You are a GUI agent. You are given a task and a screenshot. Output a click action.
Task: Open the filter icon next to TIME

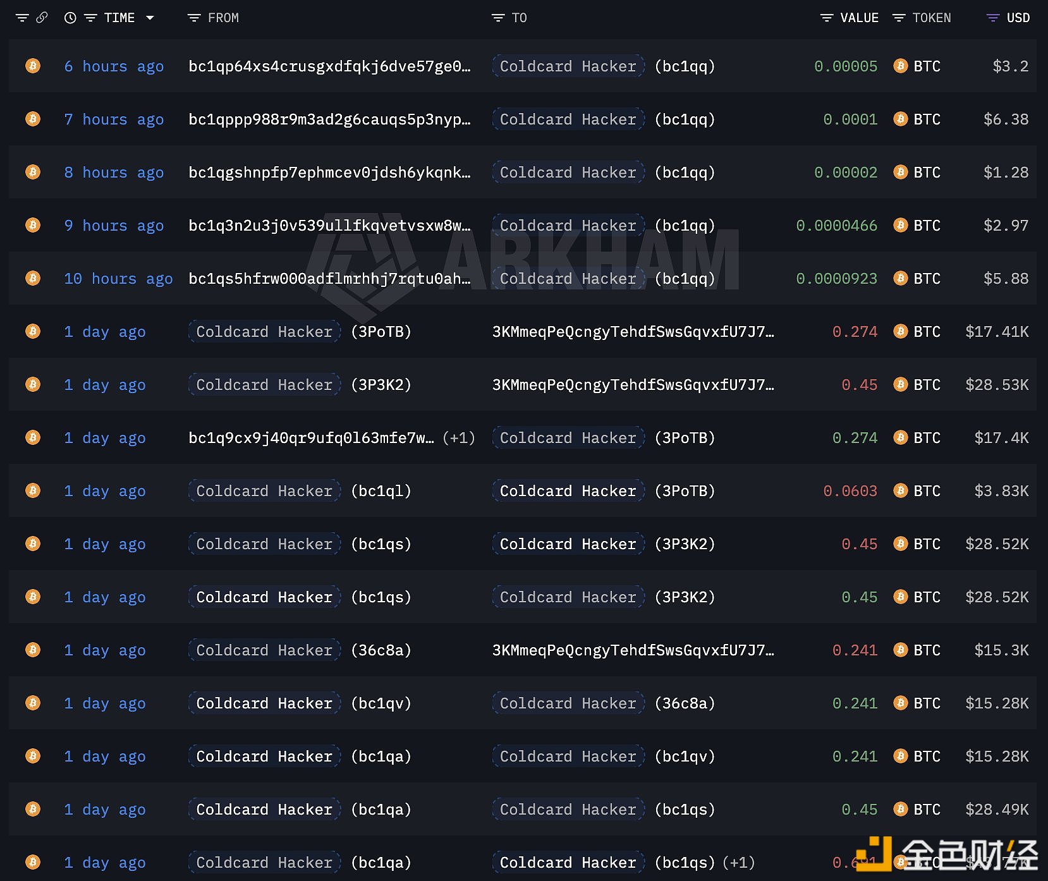[90, 18]
